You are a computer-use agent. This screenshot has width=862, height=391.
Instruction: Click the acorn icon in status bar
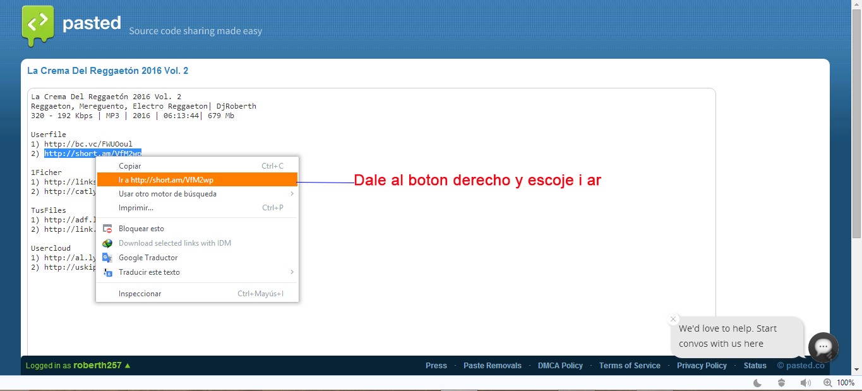click(781, 382)
